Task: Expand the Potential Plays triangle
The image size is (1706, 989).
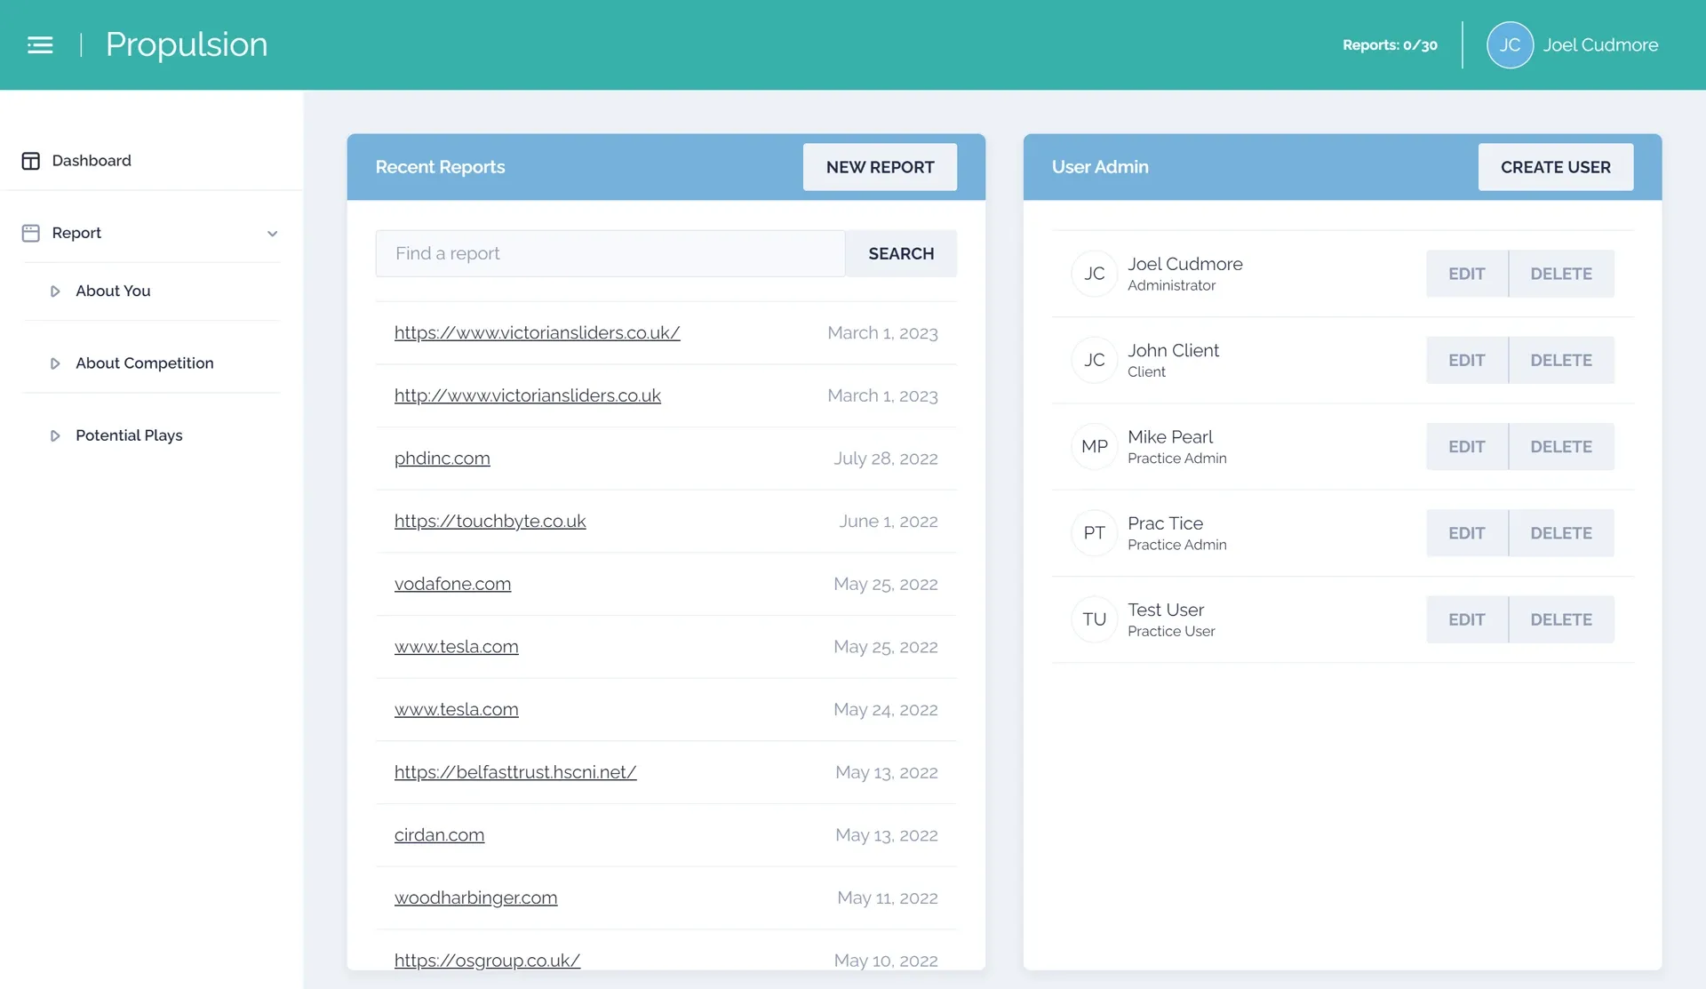Action: [x=55, y=435]
